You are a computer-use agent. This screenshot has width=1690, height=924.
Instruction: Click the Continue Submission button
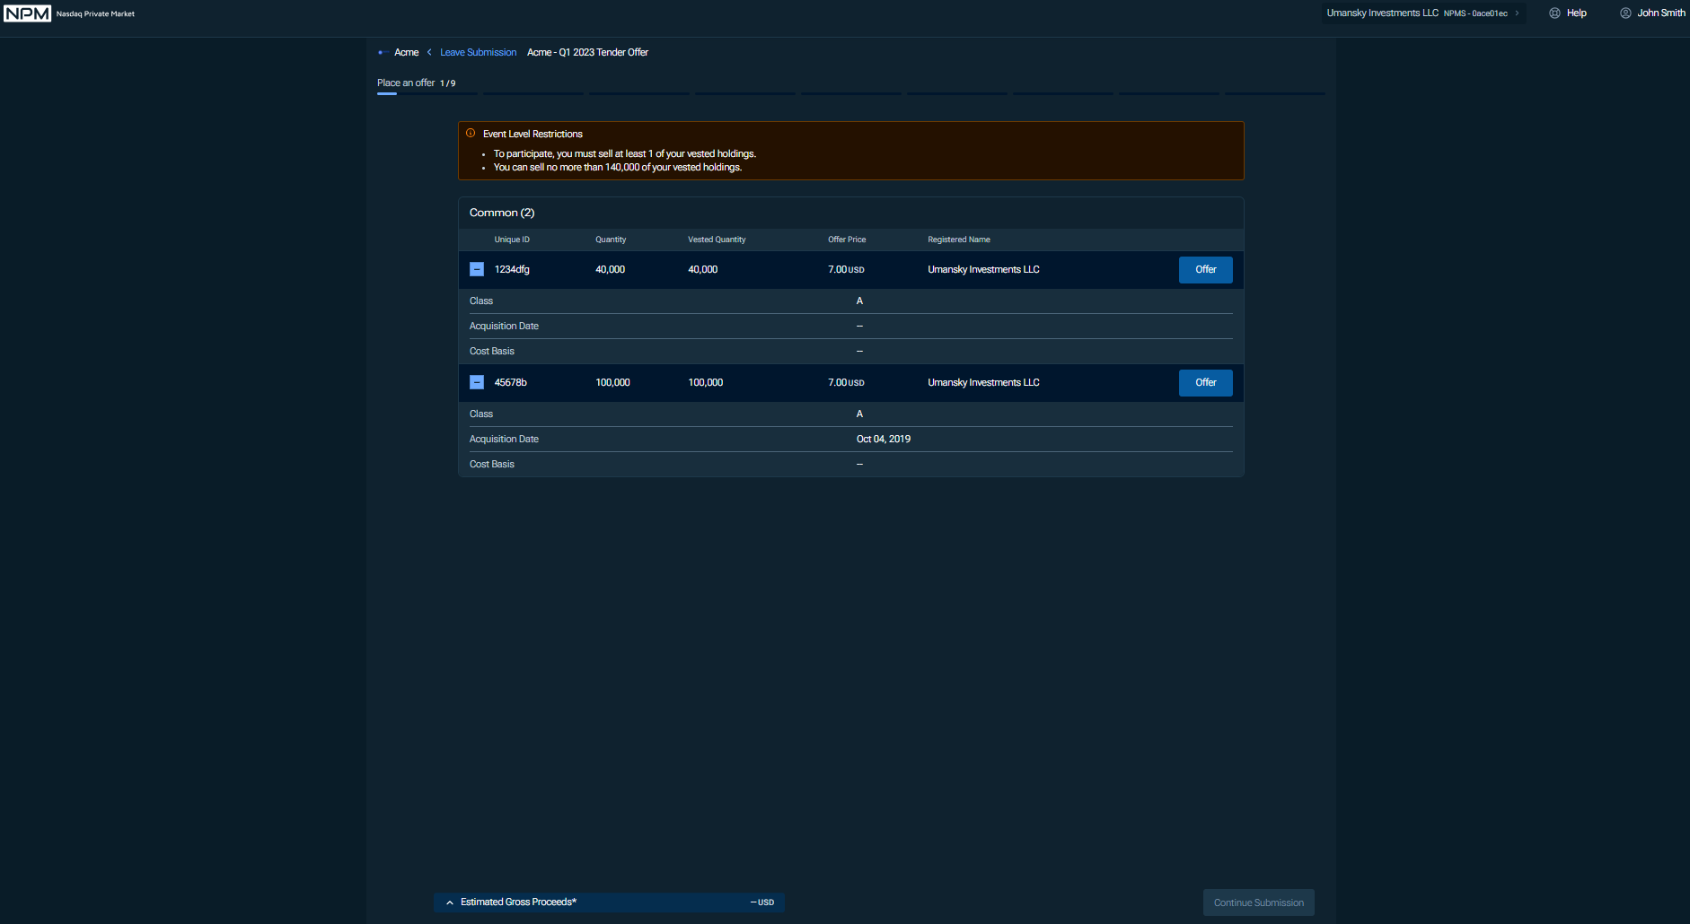(1258, 902)
